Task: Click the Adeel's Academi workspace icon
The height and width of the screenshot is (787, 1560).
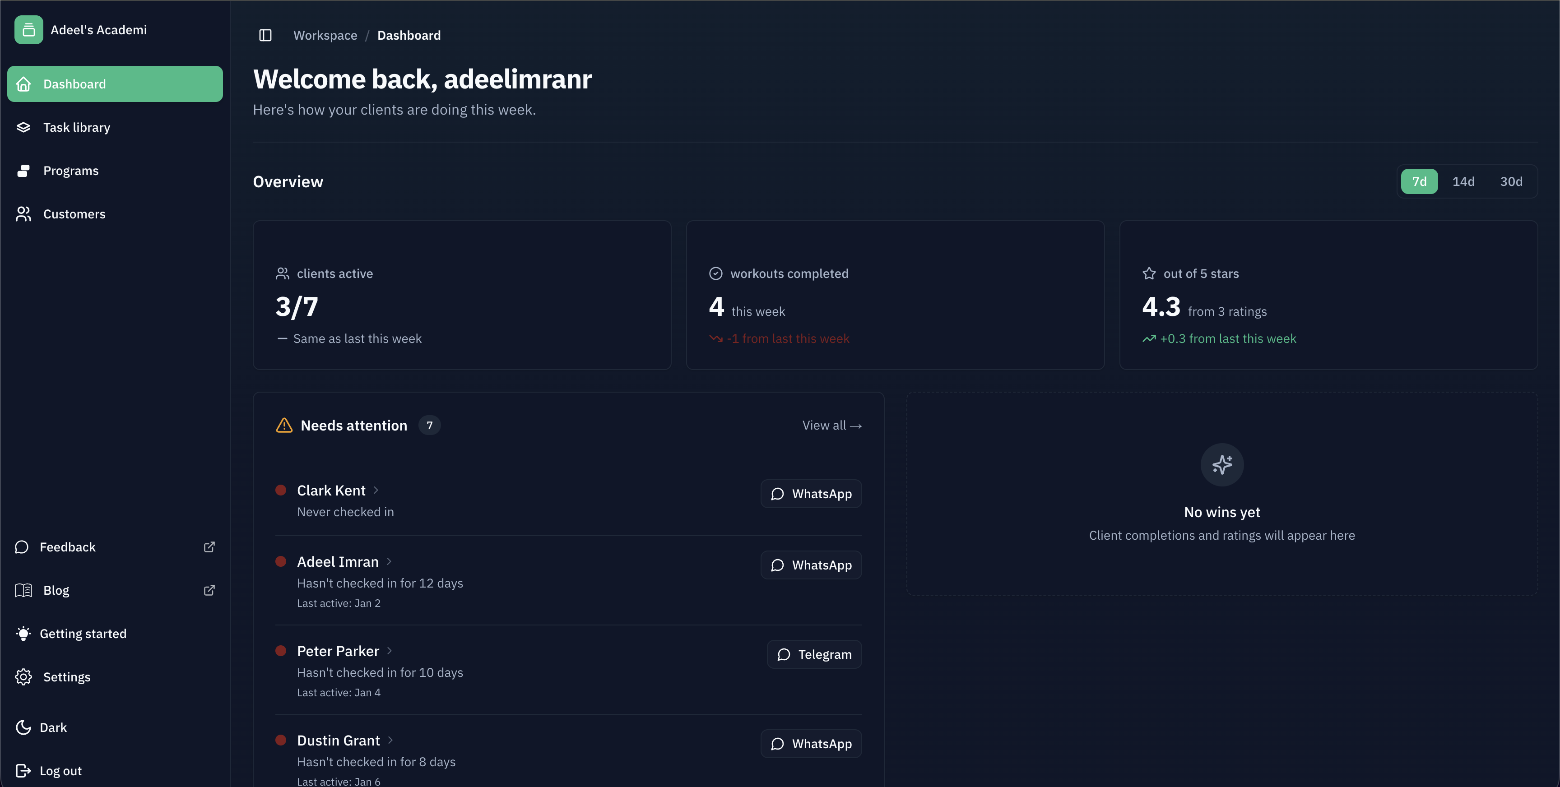Action: tap(28, 29)
